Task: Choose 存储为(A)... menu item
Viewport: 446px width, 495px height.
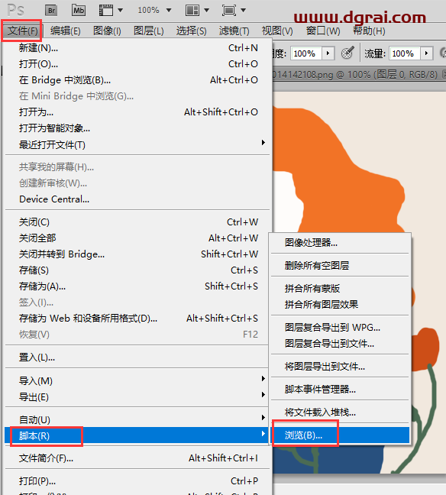Action: (x=137, y=286)
